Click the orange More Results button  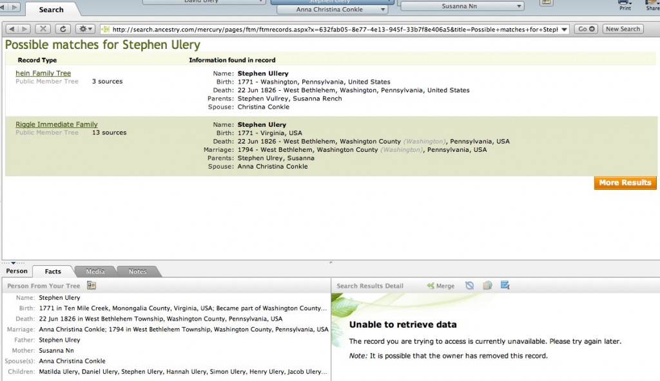click(x=625, y=183)
